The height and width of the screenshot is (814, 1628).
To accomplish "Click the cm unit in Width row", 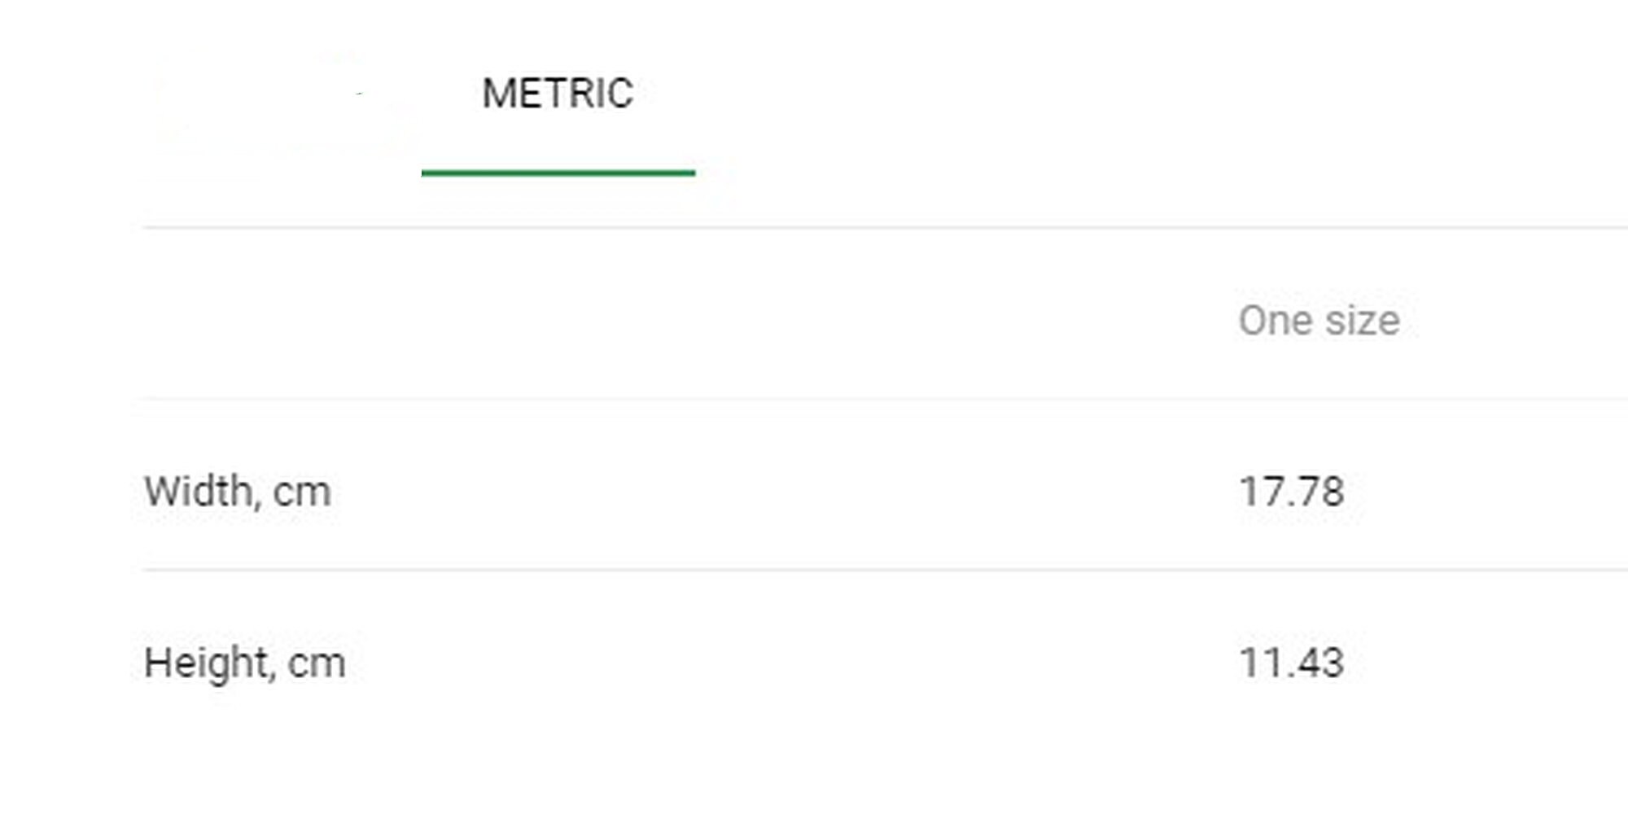I will point(302,494).
